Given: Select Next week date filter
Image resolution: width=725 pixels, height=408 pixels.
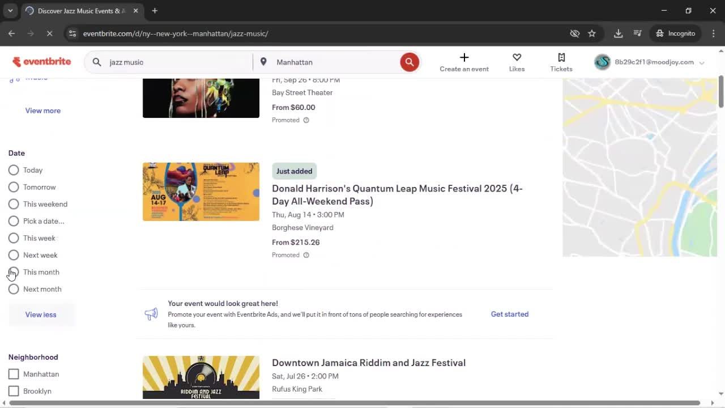Looking at the screenshot, I should click(14, 255).
